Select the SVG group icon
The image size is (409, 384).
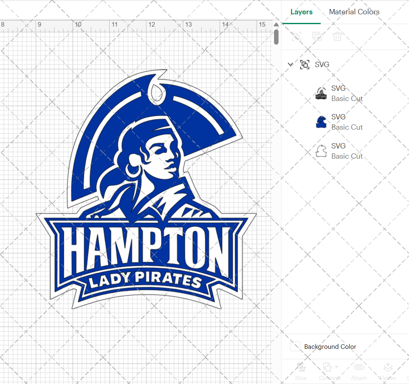coord(305,65)
